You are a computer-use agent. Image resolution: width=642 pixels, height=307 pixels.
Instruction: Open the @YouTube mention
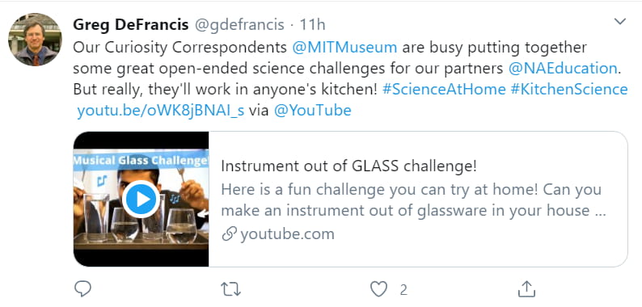coord(312,111)
